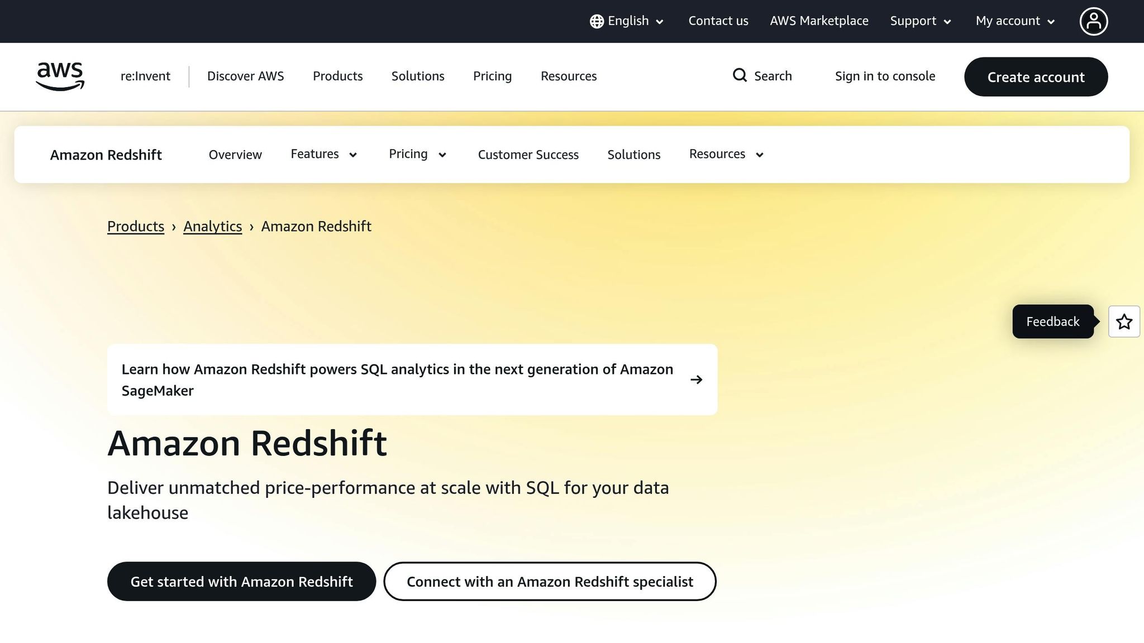This screenshot has width=1144, height=643.
Task: Open the Products menu in top navigation
Action: [337, 76]
